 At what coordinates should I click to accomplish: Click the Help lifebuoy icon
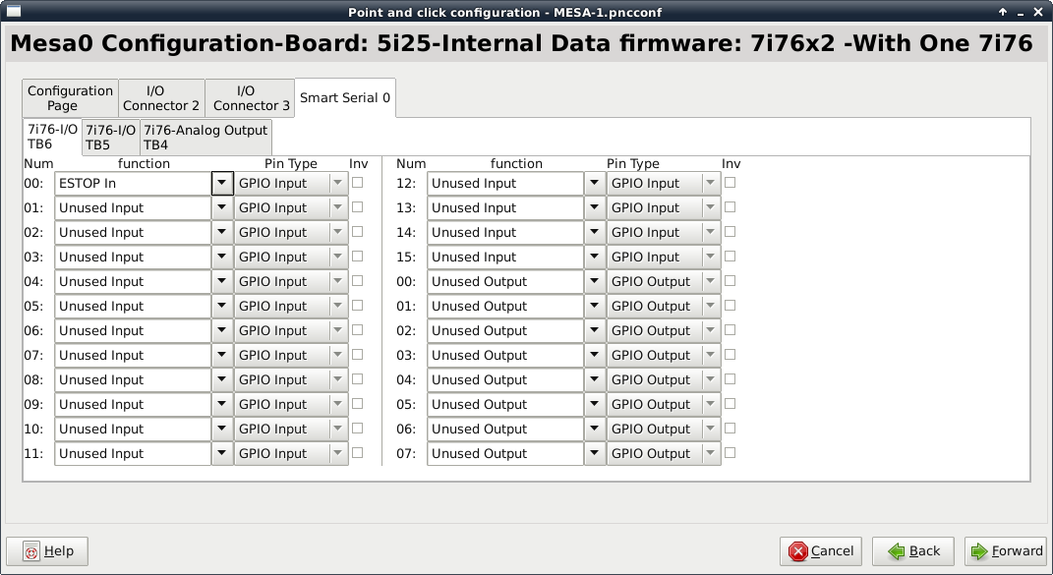[31, 551]
